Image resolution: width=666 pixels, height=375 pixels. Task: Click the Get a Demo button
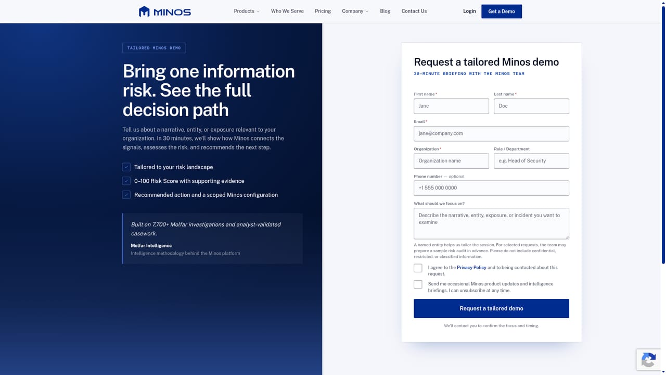pos(502,11)
